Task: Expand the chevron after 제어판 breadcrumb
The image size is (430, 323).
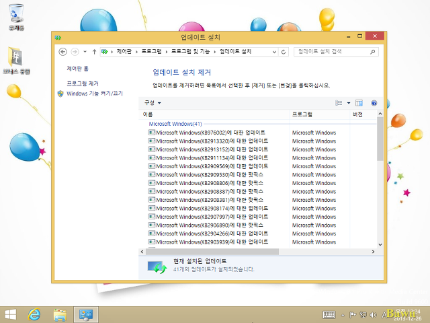Action: (136, 52)
